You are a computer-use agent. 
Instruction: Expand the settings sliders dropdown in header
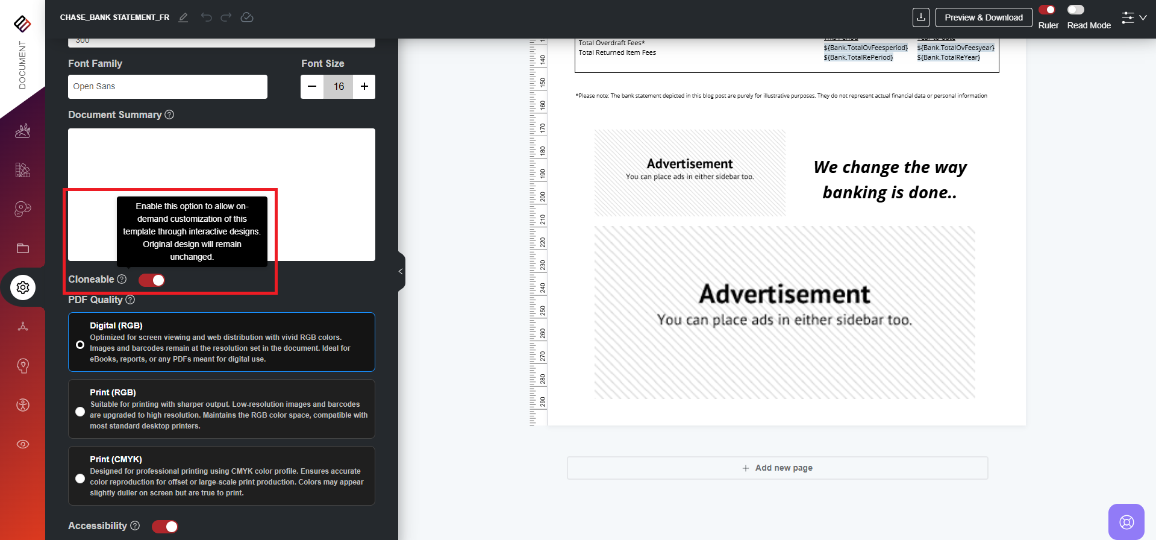1134,17
